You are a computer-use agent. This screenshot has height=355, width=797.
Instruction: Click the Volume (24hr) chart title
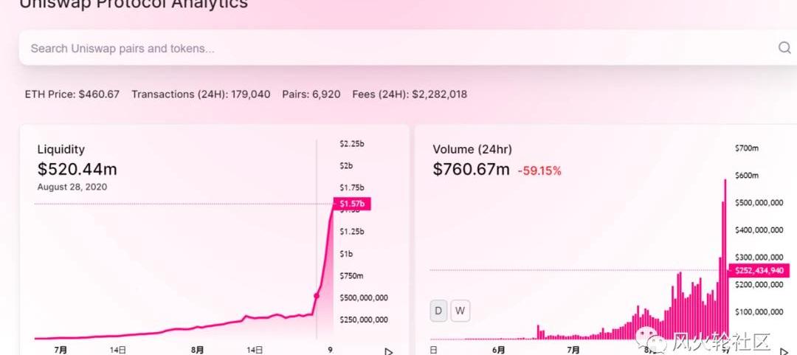(x=472, y=149)
